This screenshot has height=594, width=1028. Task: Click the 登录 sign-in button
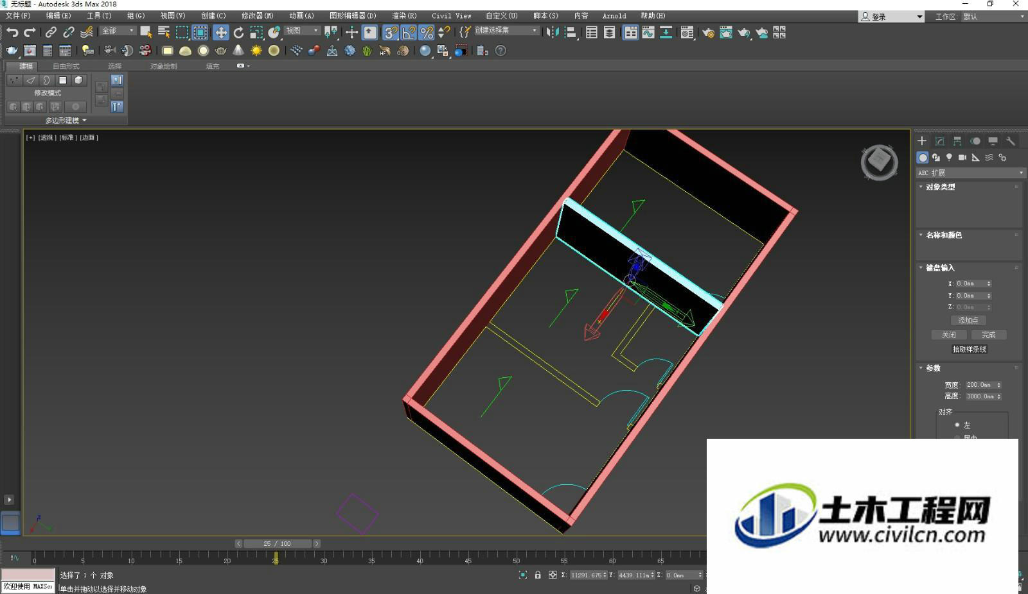[x=892, y=17]
